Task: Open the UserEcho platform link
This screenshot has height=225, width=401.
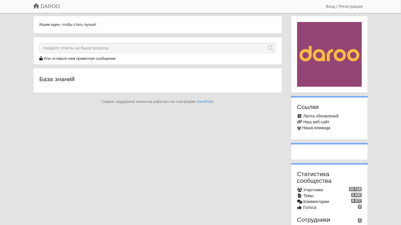Action: click(205, 102)
